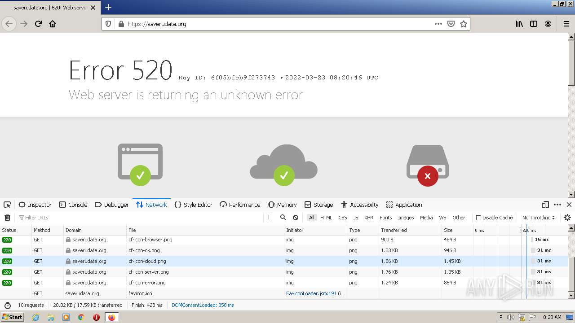Open devtools customize options menu

click(557, 205)
